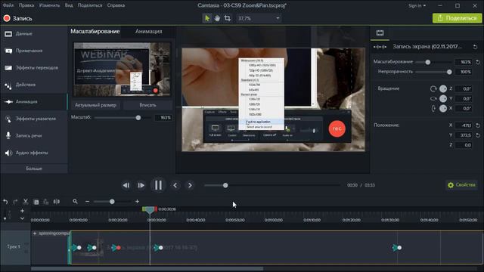Expand more tools with Больше
Image resolution: width=484 pixels, height=272 pixels.
pyautogui.click(x=34, y=168)
